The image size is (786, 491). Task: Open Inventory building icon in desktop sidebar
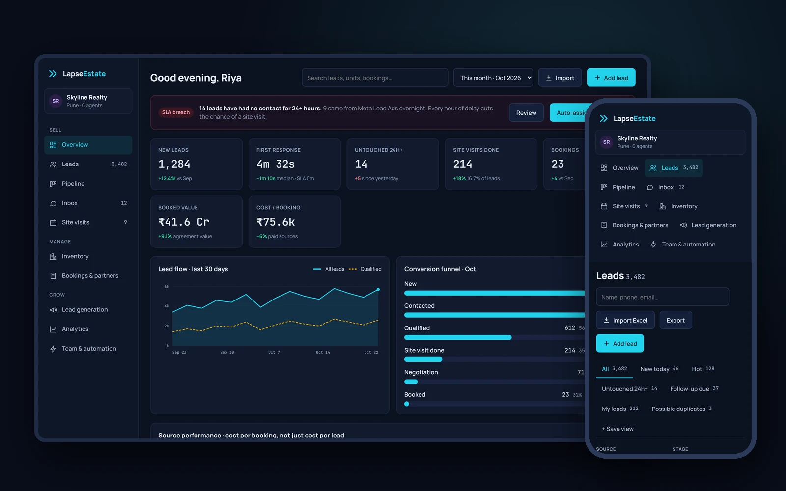click(53, 257)
